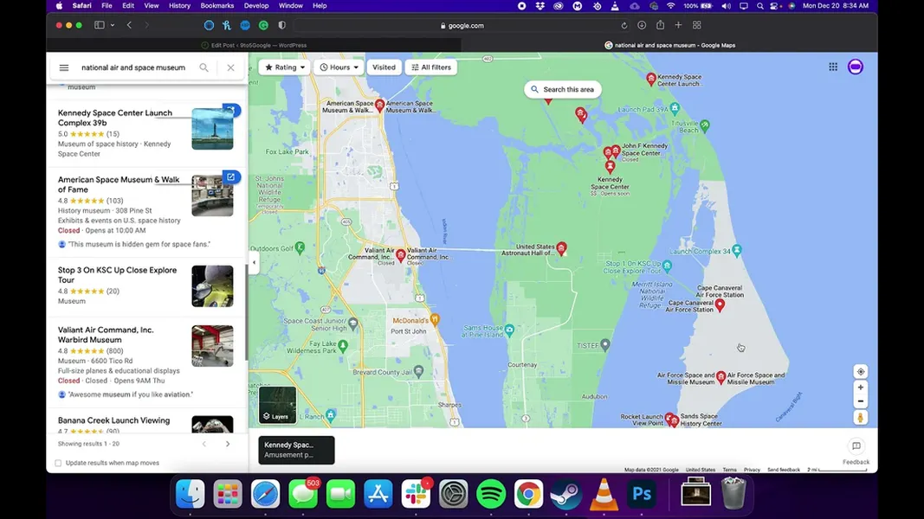924x519 pixels.
Task: Switch to the Google Maps tab
Action: pos(669,45)
